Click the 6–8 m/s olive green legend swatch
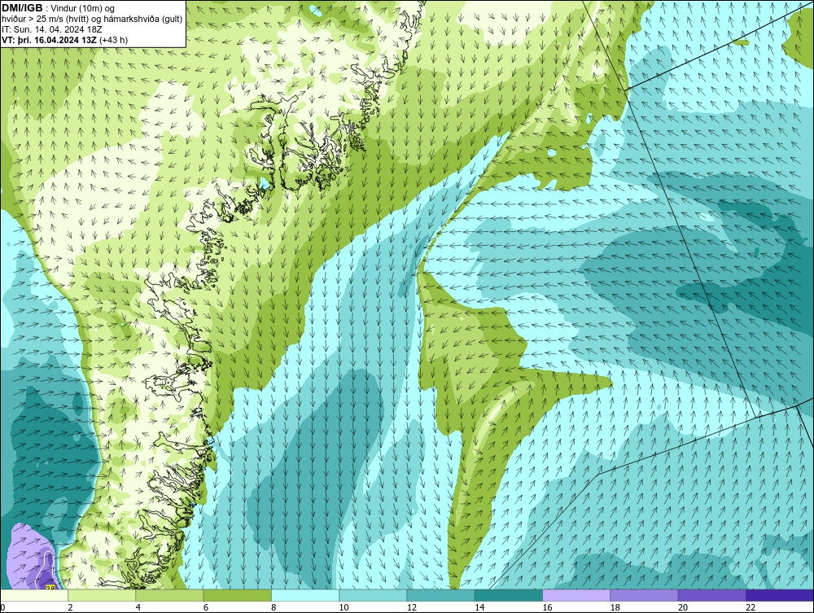 [237, 595]
